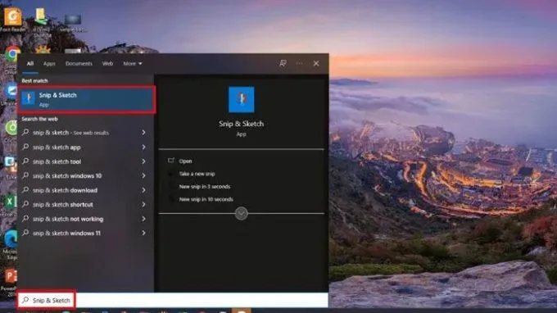Choose 'Take a new snip' action
557x313 pixels.
click(197, 174)
